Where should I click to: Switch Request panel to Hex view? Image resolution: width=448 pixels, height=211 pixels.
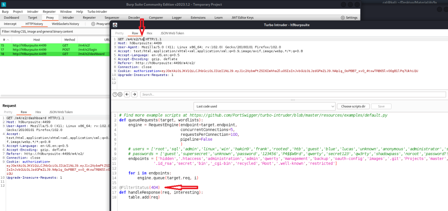[x=38, y=112]
